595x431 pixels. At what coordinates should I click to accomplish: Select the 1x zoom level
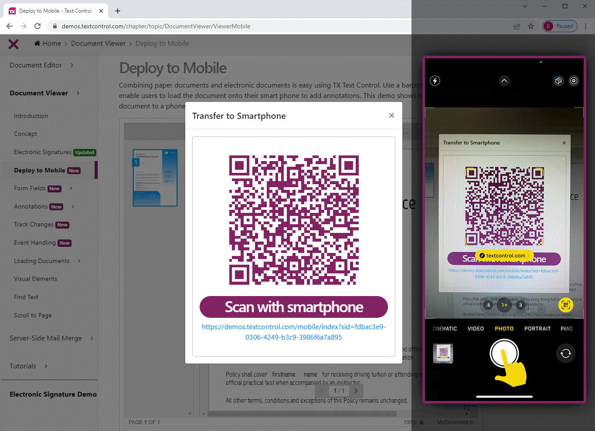tap(504, 305)
